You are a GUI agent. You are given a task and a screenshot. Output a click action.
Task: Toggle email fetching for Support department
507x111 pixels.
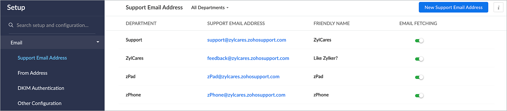419,40
